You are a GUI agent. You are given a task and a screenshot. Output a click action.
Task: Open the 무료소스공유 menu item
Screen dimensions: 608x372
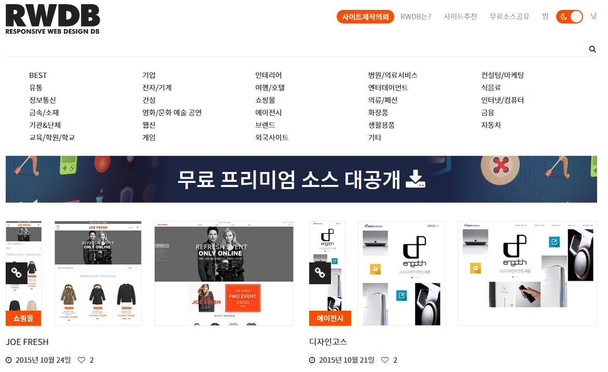(509, 17)
